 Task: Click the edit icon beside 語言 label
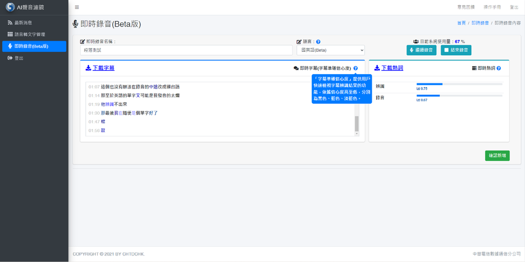pos(299,42)
